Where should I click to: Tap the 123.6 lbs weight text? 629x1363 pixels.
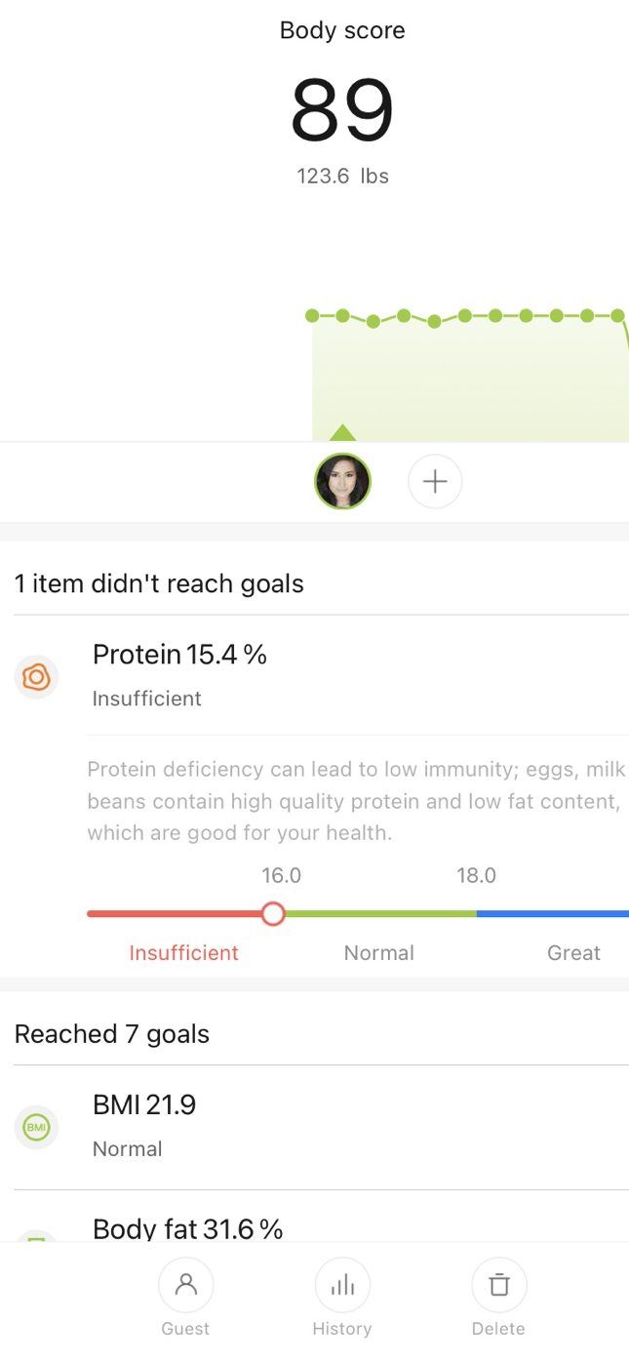pos(342,177)
